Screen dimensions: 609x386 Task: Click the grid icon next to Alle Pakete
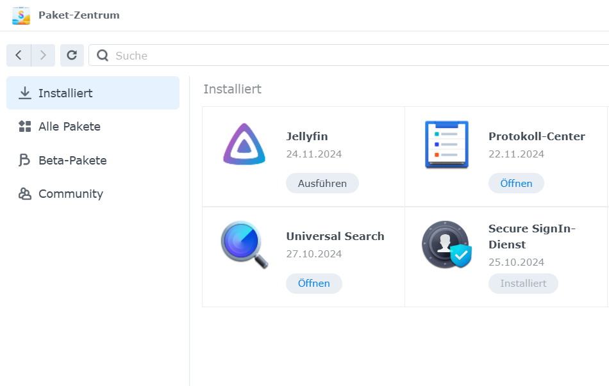(x=25, y=127)
